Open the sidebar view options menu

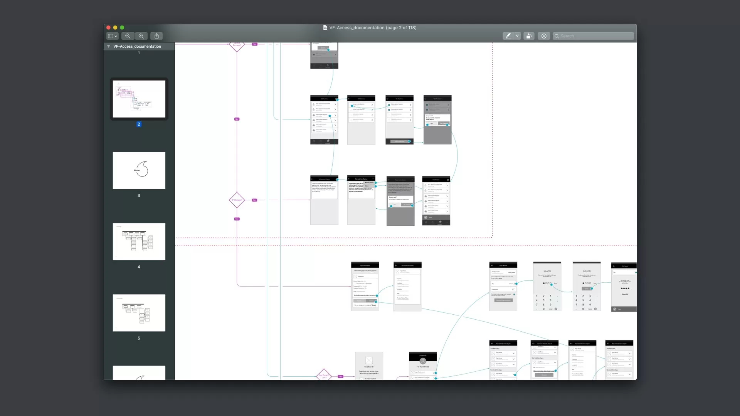(112, 36)
